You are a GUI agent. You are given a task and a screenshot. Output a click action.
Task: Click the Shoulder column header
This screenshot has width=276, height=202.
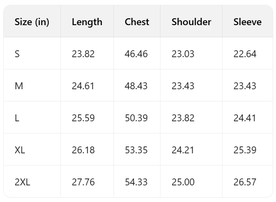(191, 22)
